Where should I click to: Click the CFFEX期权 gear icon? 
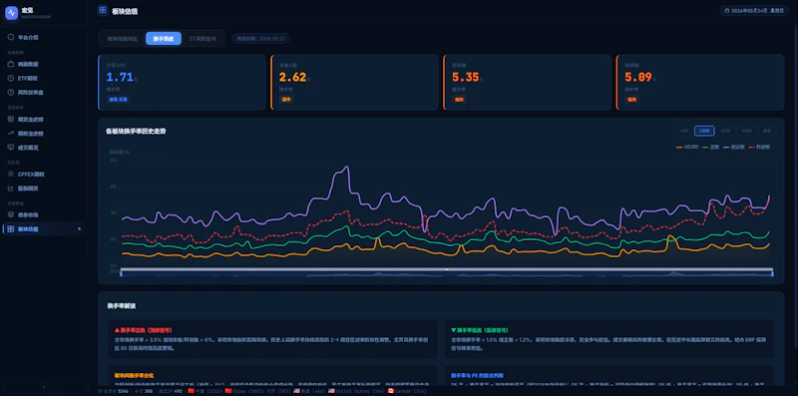11,175
